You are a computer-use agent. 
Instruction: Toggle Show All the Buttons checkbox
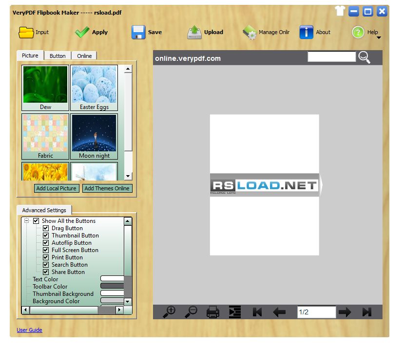pyautogui.click(x=36, y=221)
